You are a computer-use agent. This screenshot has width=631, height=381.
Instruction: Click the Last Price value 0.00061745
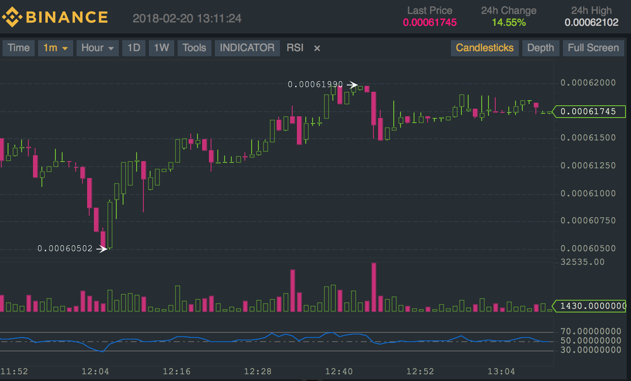click(x=430, y=22)
